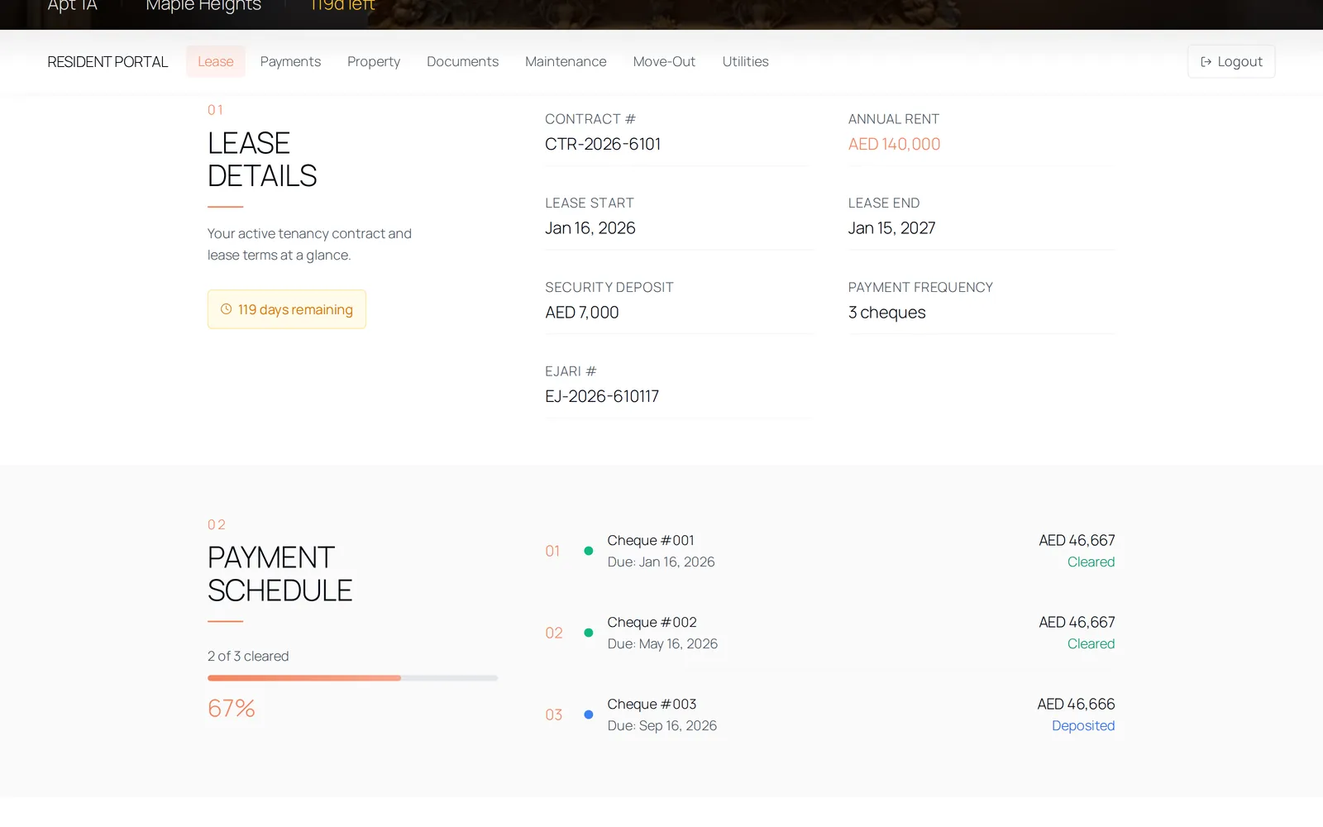
Task: Open the Documents tab
Action: click(x=463, y=62)
